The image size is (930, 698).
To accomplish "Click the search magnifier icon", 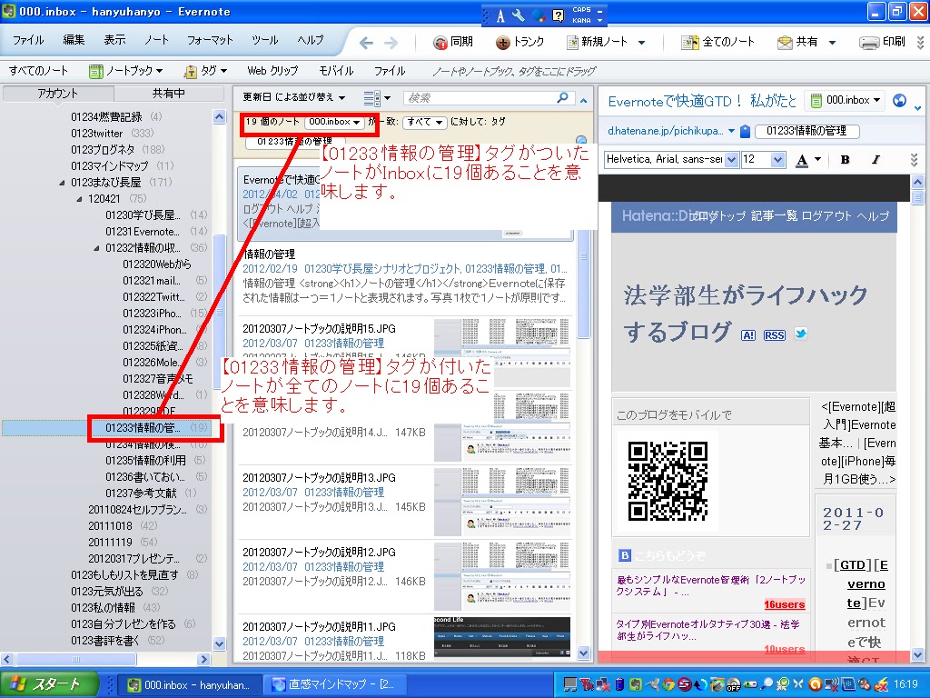I will (x=562, y=97).
